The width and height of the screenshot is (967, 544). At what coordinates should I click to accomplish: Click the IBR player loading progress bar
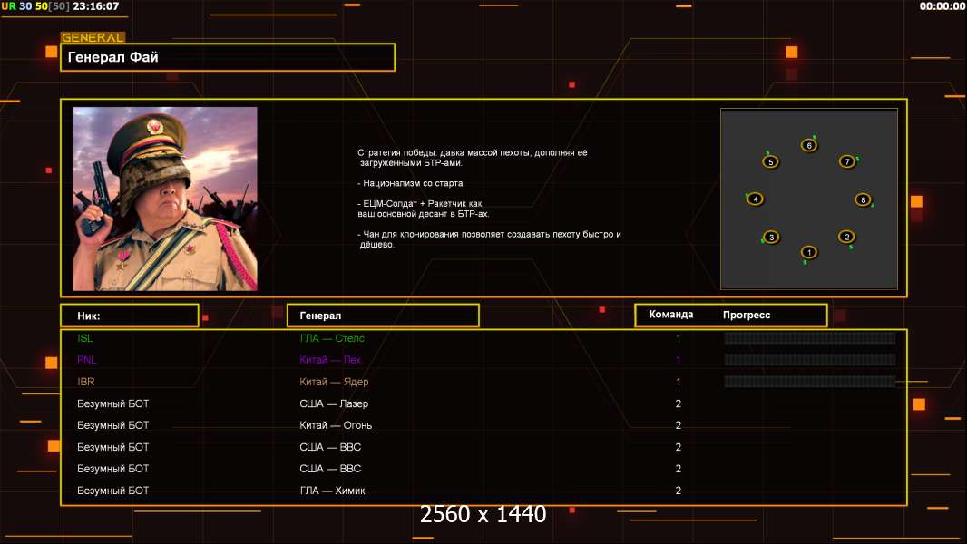point(809,382)
